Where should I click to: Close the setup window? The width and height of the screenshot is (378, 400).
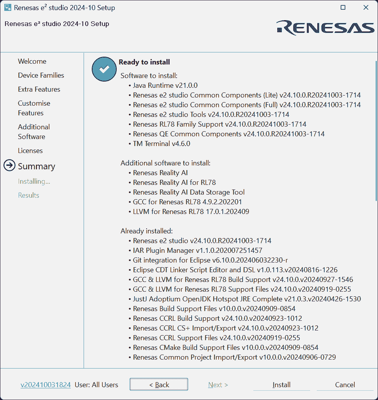click(366, 8)
